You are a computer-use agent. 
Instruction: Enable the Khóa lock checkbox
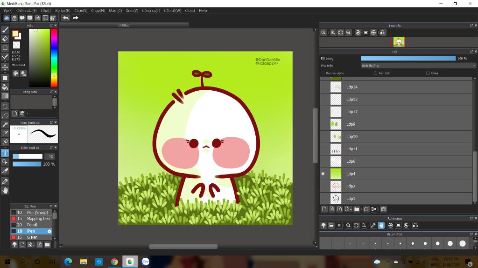tap(428, 73)
